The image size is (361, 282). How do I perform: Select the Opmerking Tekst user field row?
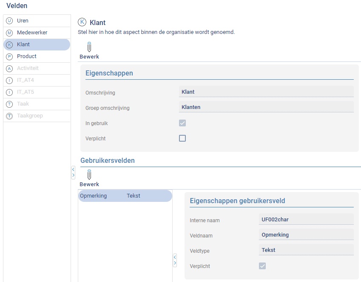125,196
